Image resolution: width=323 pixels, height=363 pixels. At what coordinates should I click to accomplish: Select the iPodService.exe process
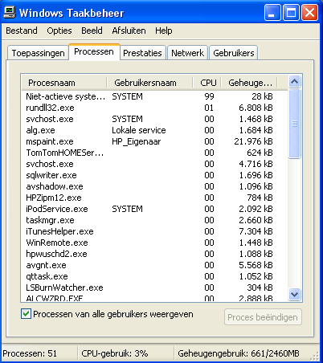pyautogui.click(x=154, y=209)
